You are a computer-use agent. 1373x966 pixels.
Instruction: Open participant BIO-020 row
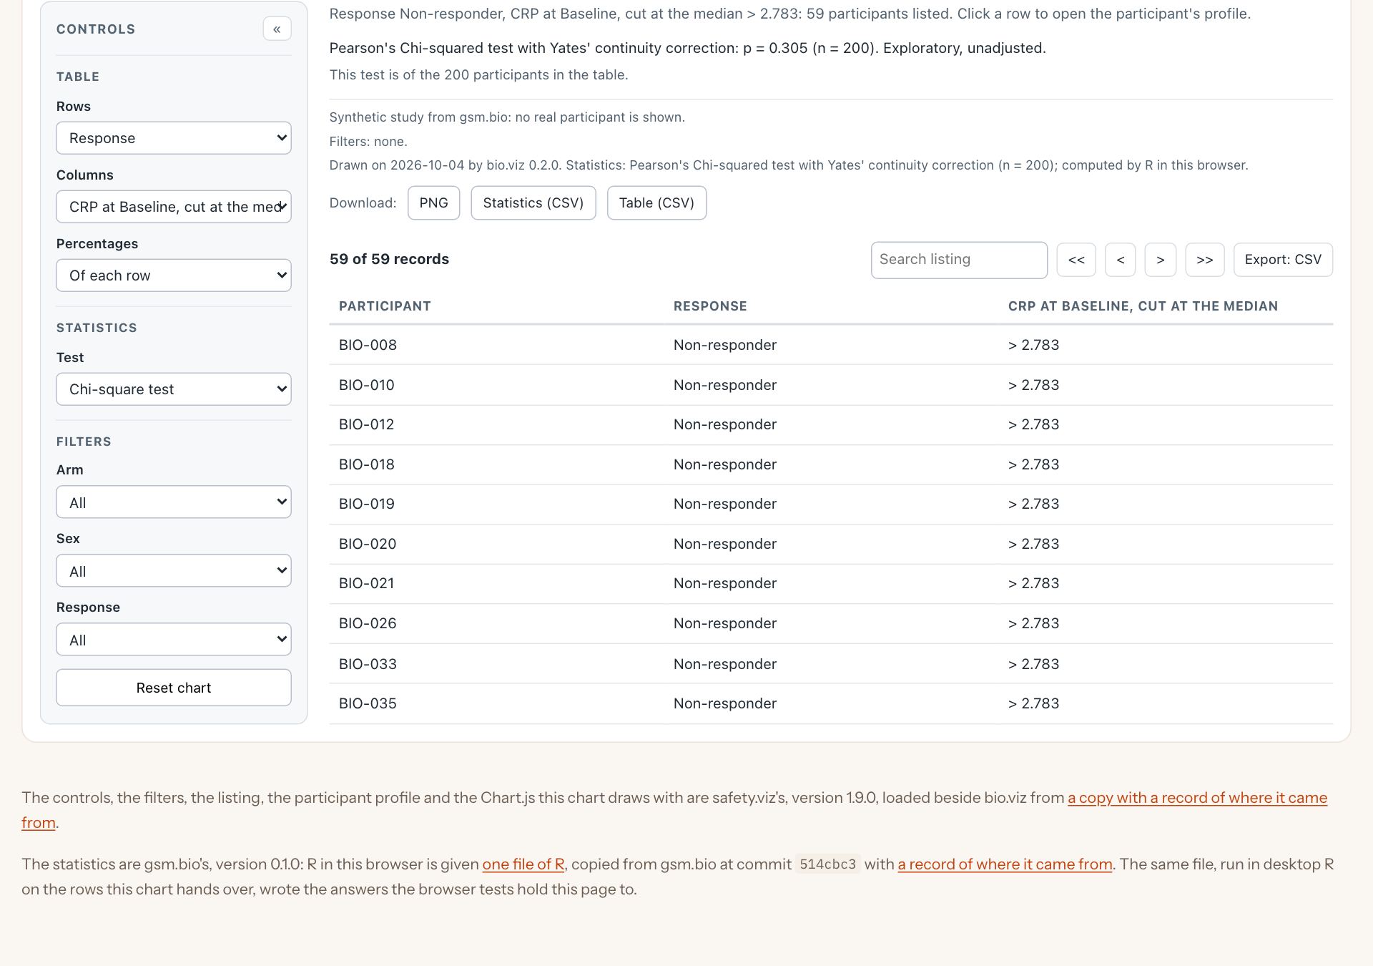click(x=831, y=544)
